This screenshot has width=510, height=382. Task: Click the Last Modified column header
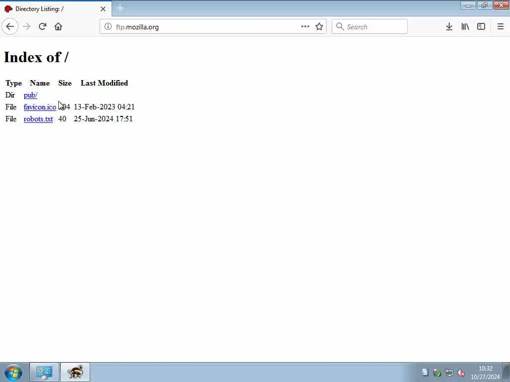[105, 83]
